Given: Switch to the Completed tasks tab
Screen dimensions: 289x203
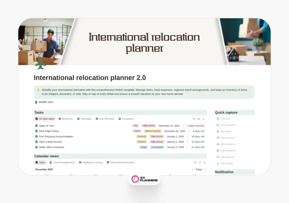Looking at the screenshot, I should point(126,119).
